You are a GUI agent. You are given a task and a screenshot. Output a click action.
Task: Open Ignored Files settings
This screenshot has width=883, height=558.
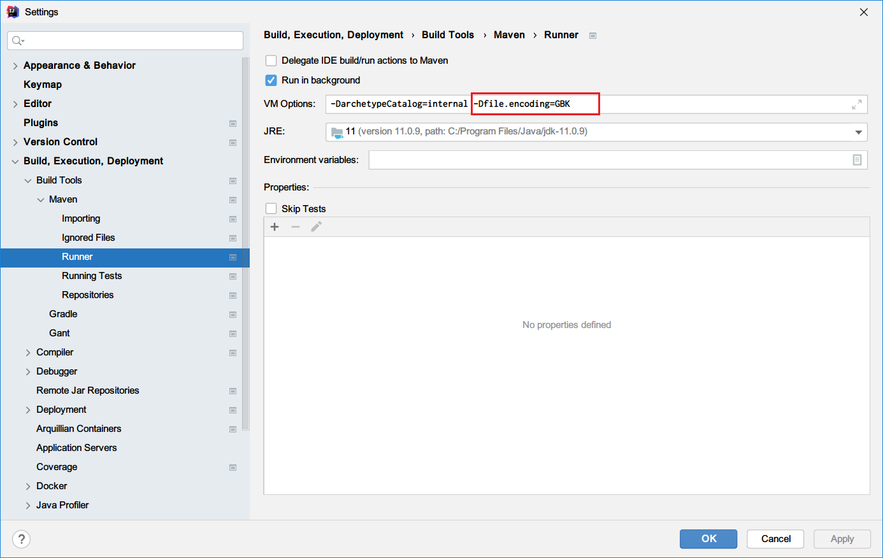89,238
